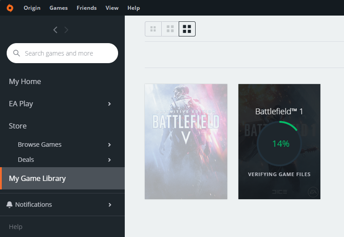Click the 14% progress value
The width and height of the screenshot is (344, 237).
click(281, 144)
